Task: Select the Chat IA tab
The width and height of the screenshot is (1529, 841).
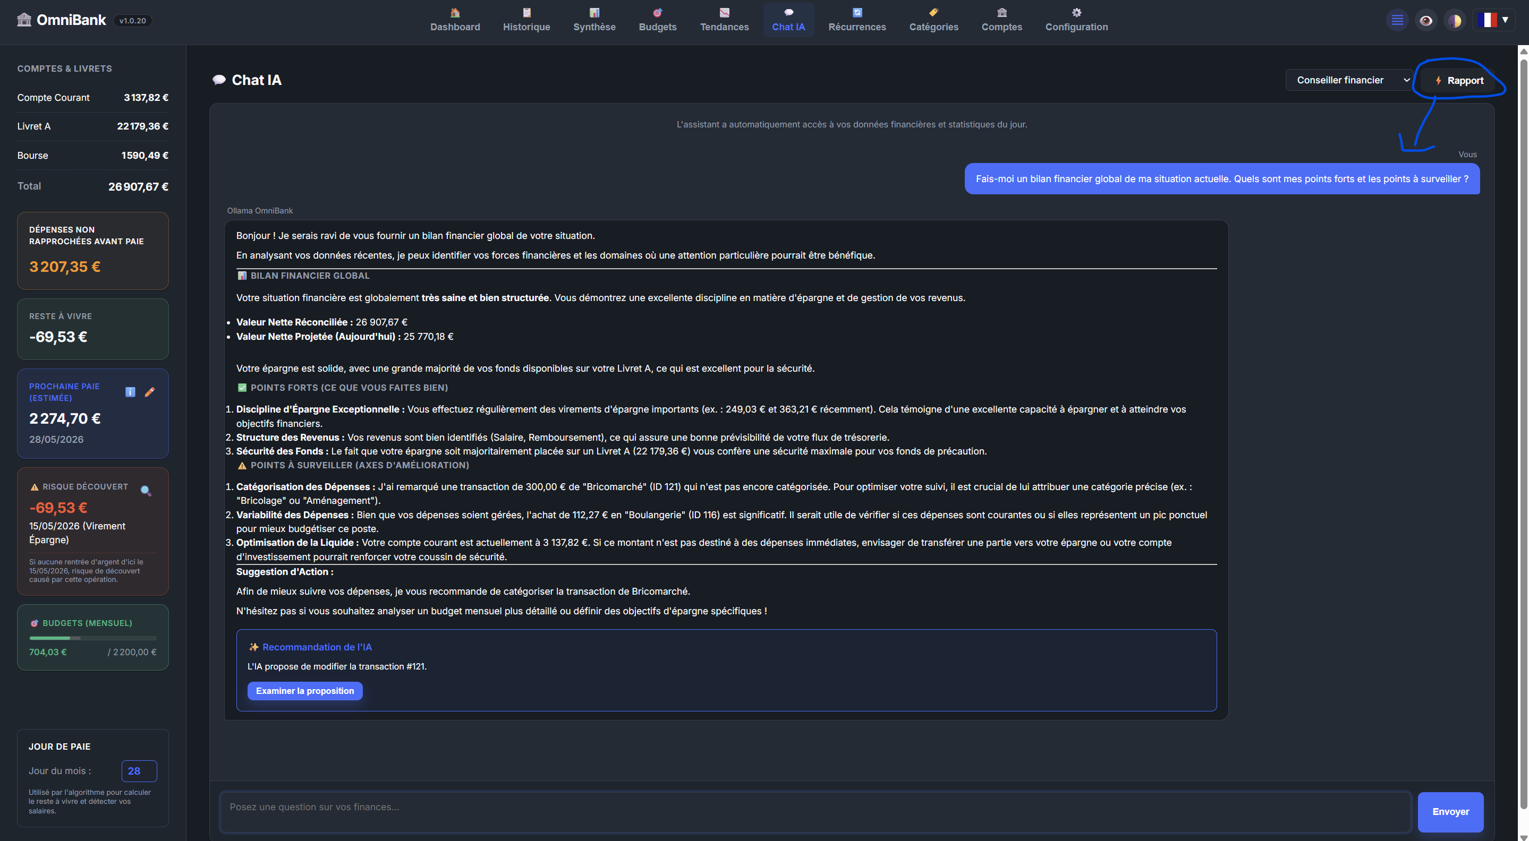Action: [x=788, y=20]
